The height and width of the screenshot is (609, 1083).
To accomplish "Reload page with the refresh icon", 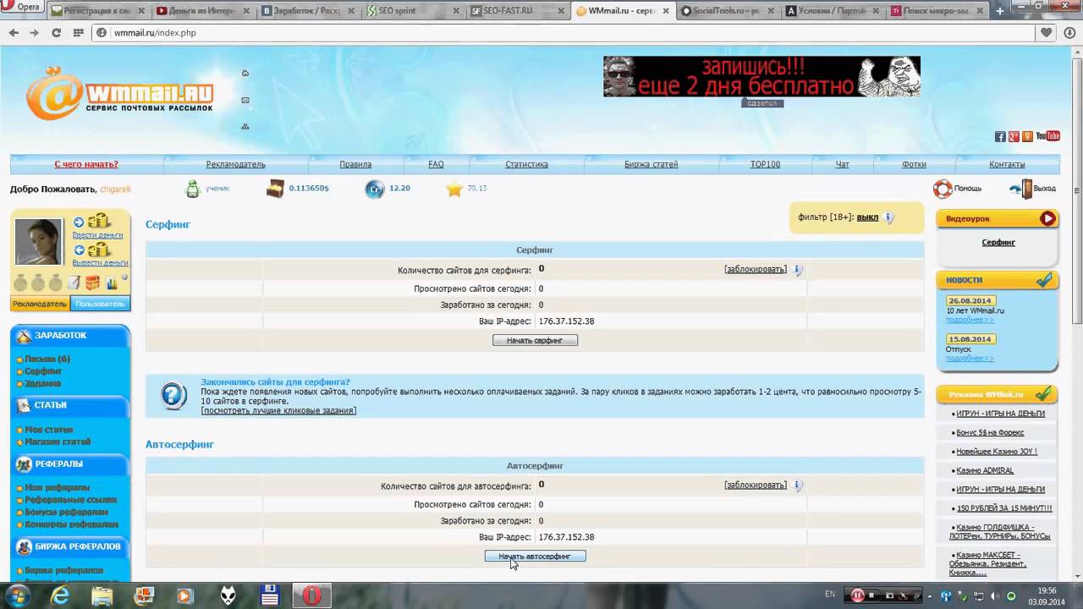I will point(56,32).
